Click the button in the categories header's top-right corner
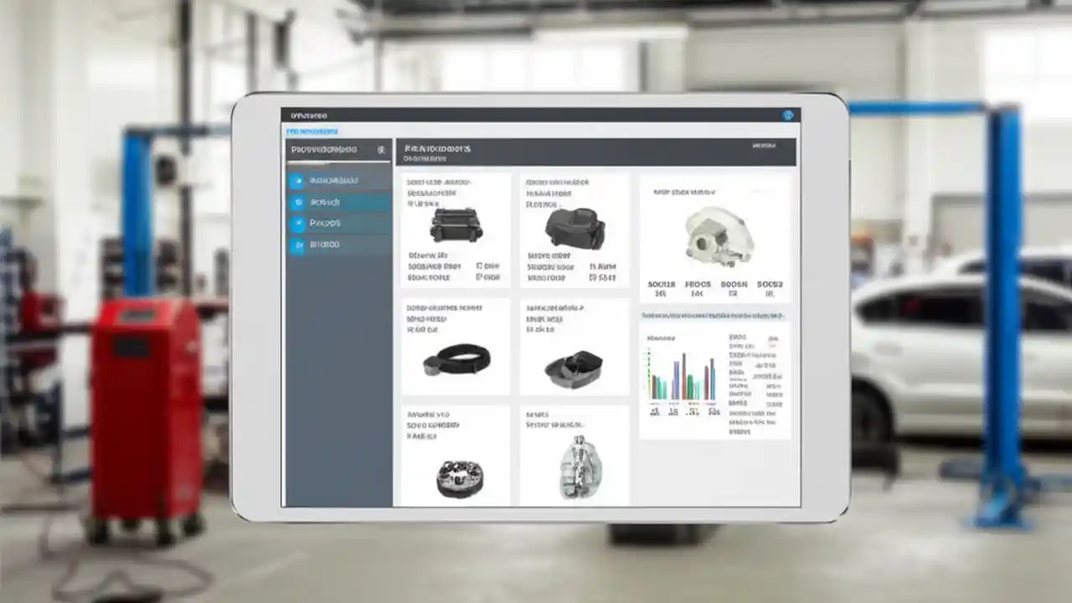This screenshot has height=603, width=1072. 764,144
